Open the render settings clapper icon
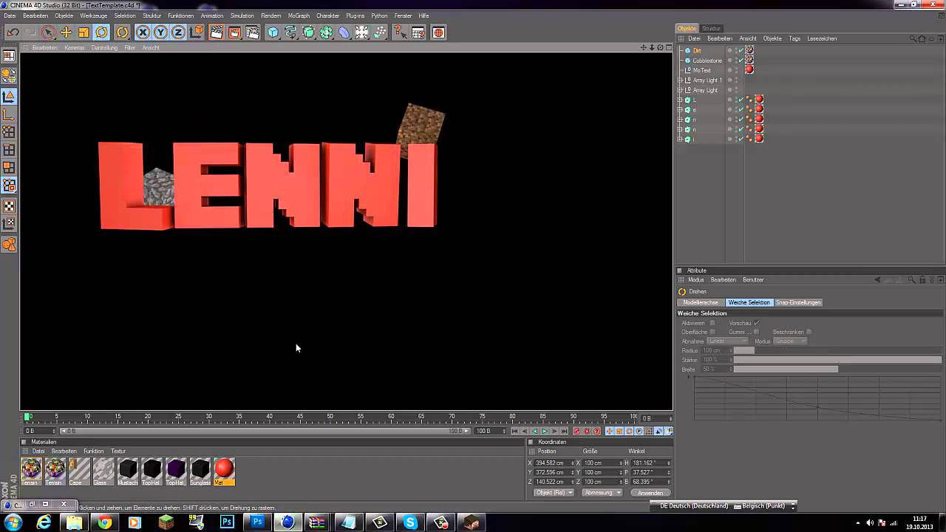Image resolution: width=946 pixels, height=532 pixels. [253, 33]
